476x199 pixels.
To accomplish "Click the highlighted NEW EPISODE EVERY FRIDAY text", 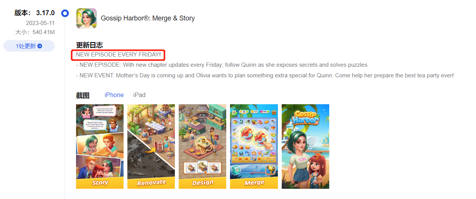I will coord(119,55).
